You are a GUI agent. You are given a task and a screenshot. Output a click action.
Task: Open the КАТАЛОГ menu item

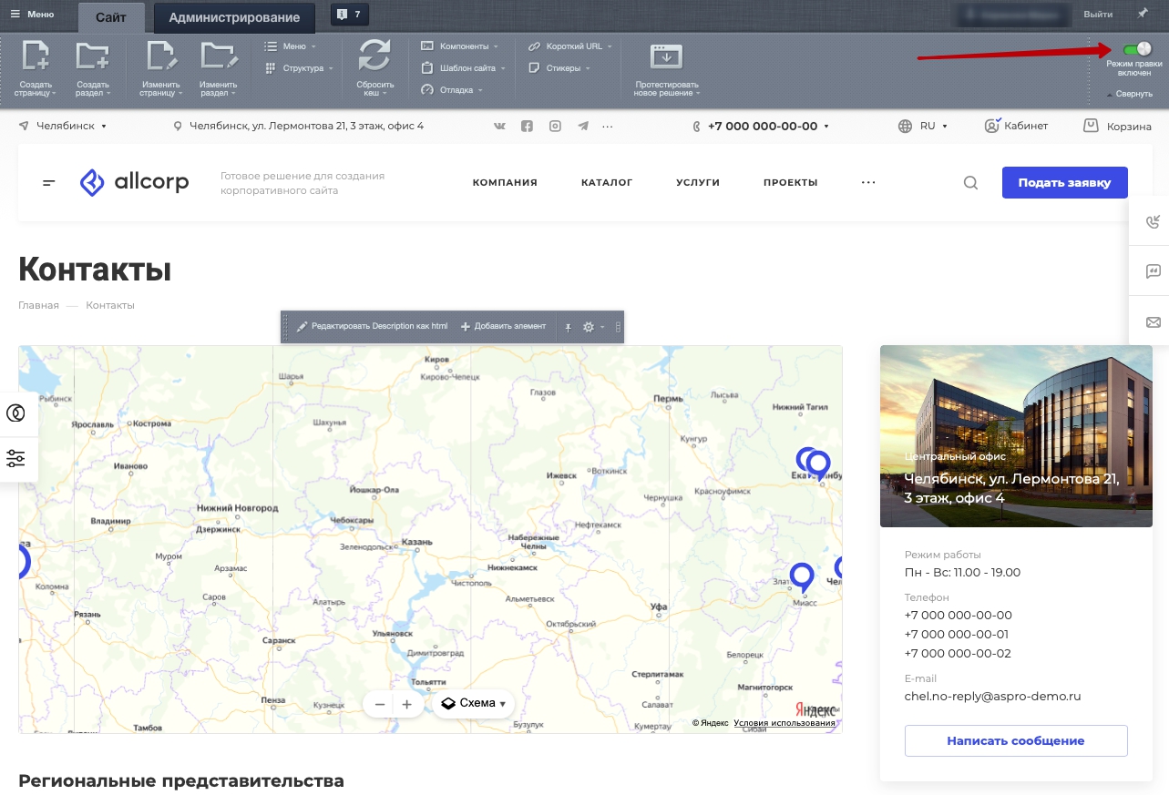[607, 182]
